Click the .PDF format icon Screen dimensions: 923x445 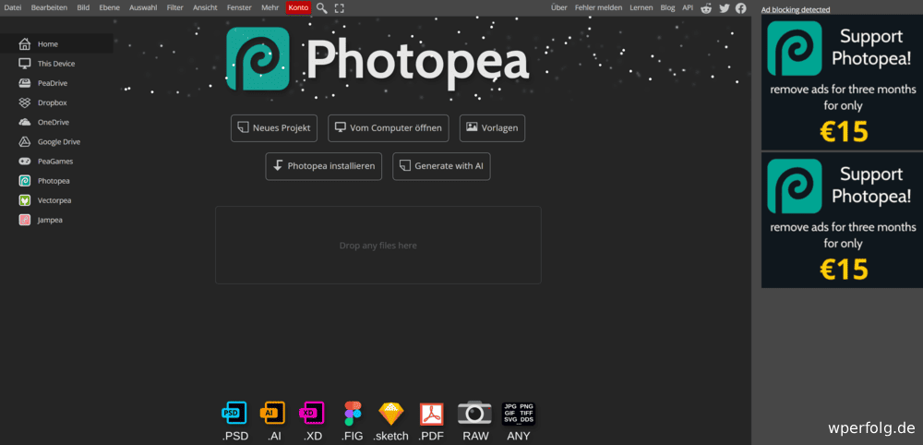tap(431, 415)
